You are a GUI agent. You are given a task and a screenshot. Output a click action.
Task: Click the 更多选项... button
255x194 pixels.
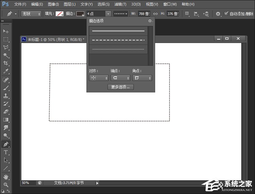pyautogui.click(x=120, y=87)
